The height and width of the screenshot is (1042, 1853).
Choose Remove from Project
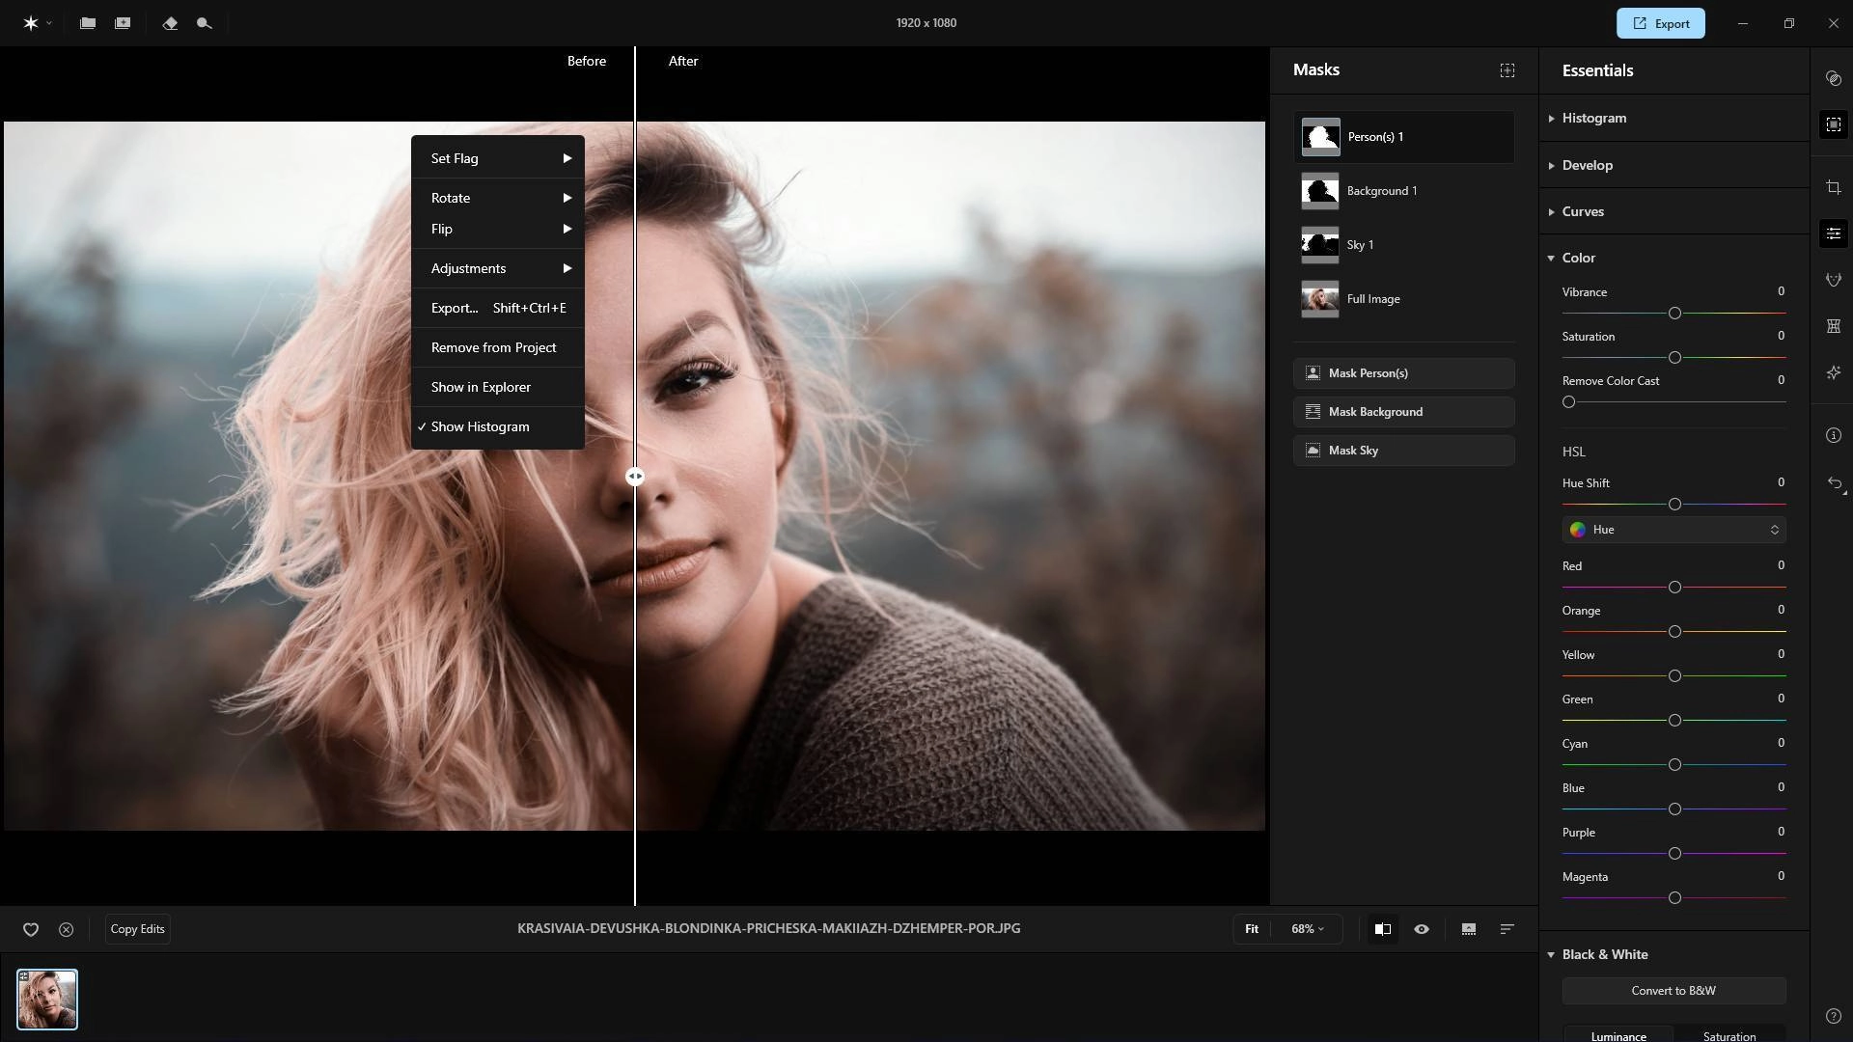(498, 347)
